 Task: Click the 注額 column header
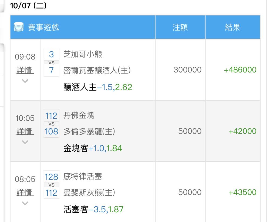(180, 27)
